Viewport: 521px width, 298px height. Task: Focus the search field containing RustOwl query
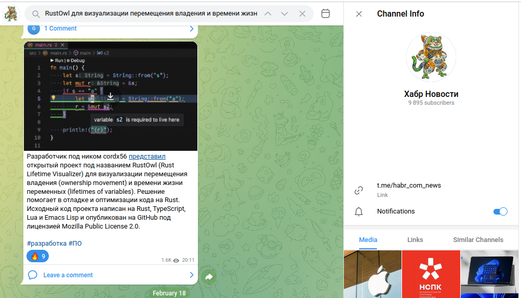[x=151, y=13]
